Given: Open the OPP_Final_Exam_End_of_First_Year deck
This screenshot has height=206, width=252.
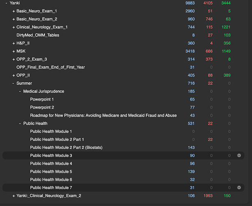Looking at the screenshot, I should [x=51, y=67].
